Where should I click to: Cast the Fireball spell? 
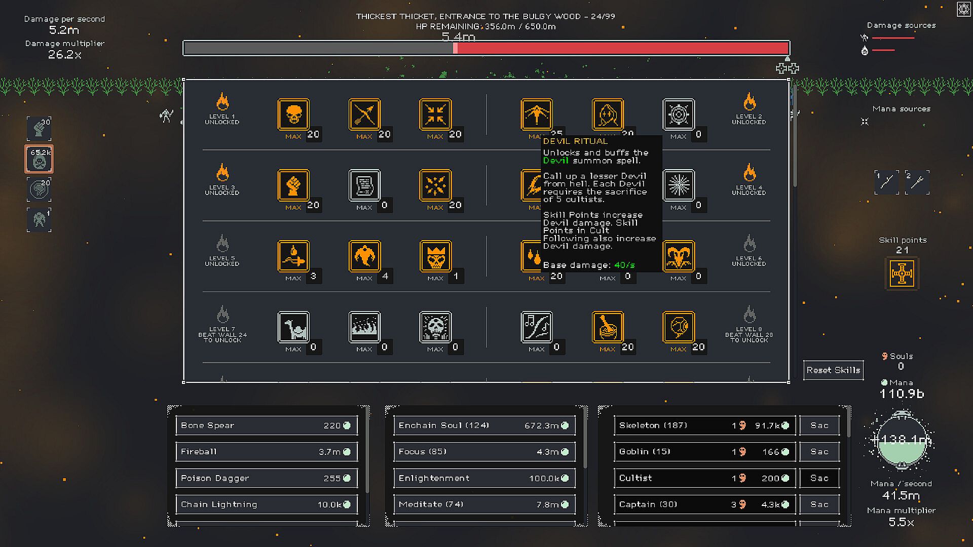click(266, 452)
